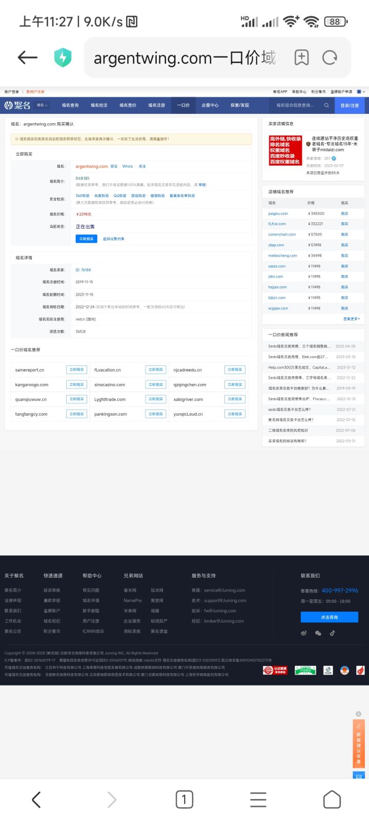
Task: Open the browser hamburger menu
Action: click(258, 799)
